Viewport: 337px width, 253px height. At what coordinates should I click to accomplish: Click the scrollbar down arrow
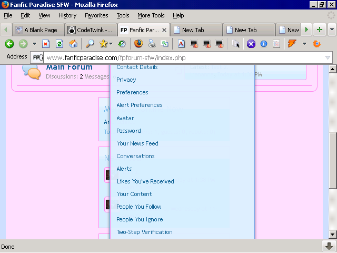tap(332, 234)
